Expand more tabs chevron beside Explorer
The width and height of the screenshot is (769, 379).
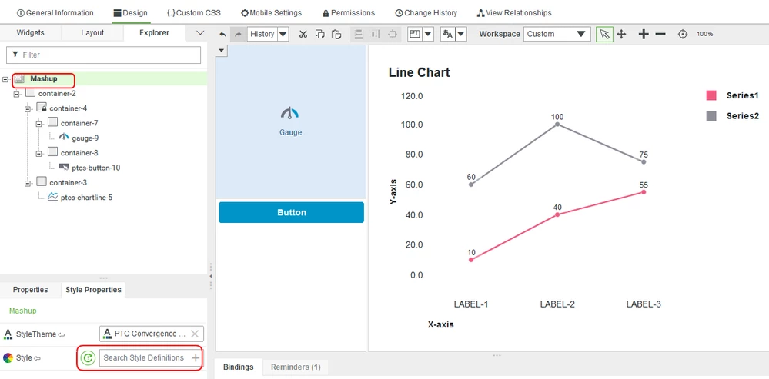[199, 33]
